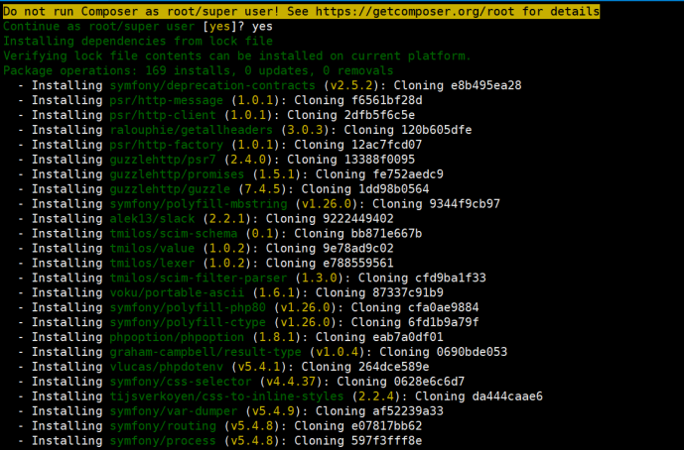Select the tmilos/scim-filter-parser package name

coord(199,279)
